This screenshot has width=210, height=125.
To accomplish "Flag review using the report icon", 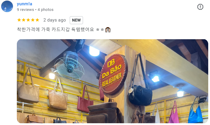I will pyautogui.click(x=200, y=7).
